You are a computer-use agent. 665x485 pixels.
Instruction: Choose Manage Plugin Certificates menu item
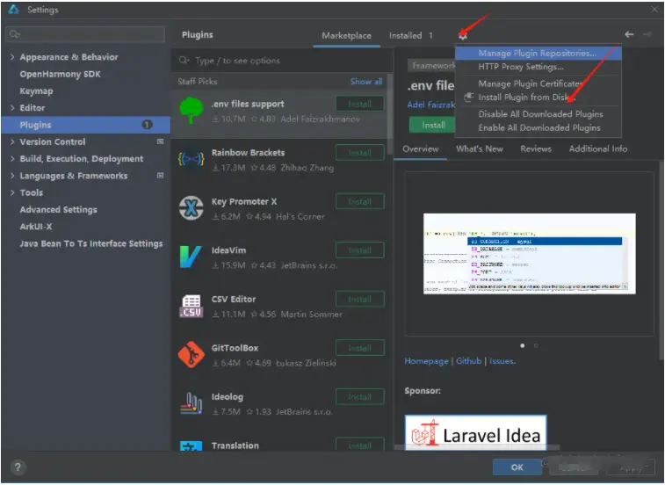(x=539, y=83)
